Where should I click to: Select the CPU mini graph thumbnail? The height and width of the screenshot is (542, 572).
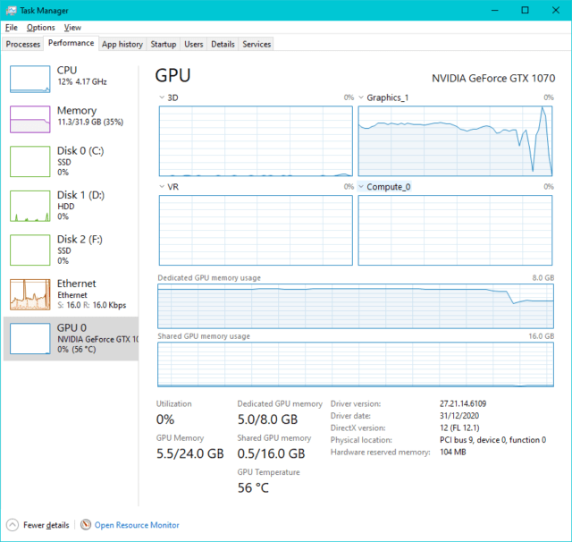(x=29, y=79)
